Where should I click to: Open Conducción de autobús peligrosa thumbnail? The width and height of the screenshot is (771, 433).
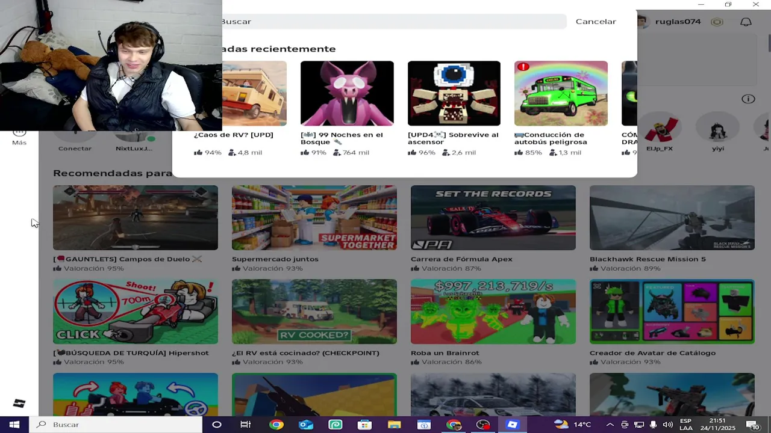point(561,93)
